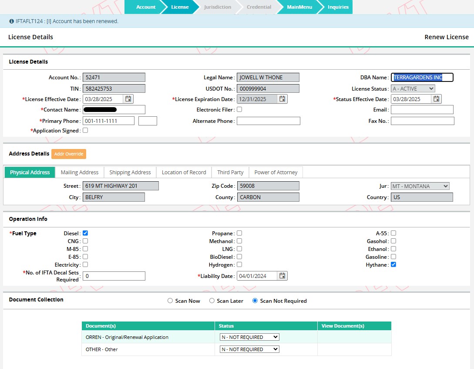Enable the Electronic Filer checkbox
The width and height of the screenshot is (474, 369).
(x=239, y=110)
